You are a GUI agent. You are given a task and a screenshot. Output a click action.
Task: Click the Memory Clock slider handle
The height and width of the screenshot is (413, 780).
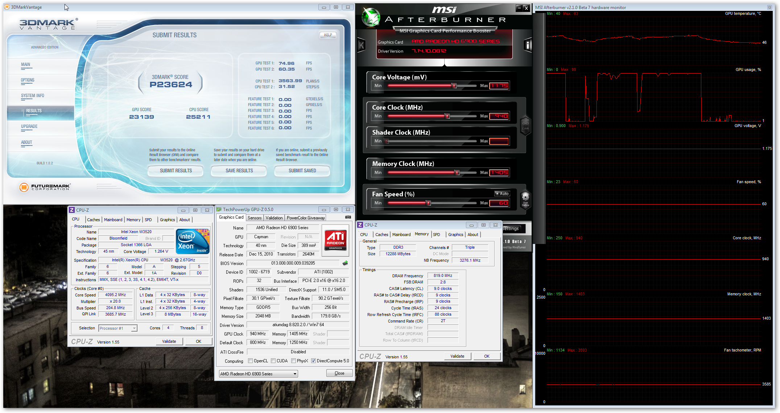[457, 173]
